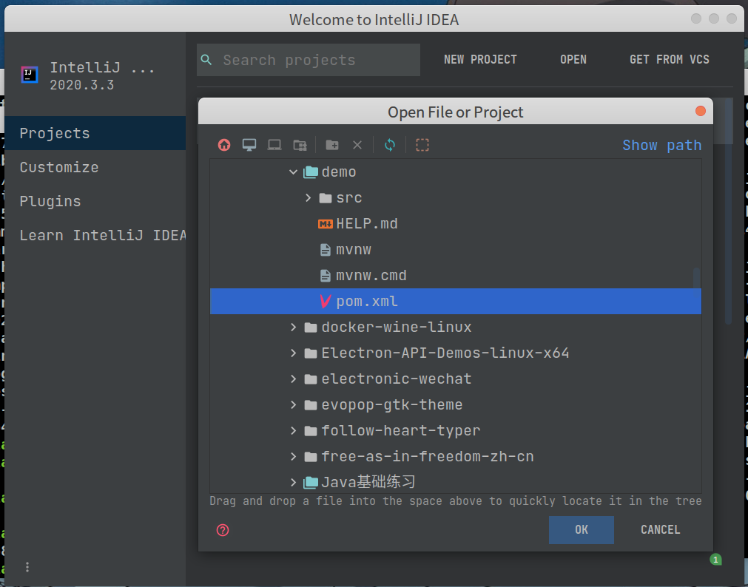Expand the evopop-gtk-theme folder
Image resolution: width=748 pixels, height=587 pixels.
(x=294, y=405)
